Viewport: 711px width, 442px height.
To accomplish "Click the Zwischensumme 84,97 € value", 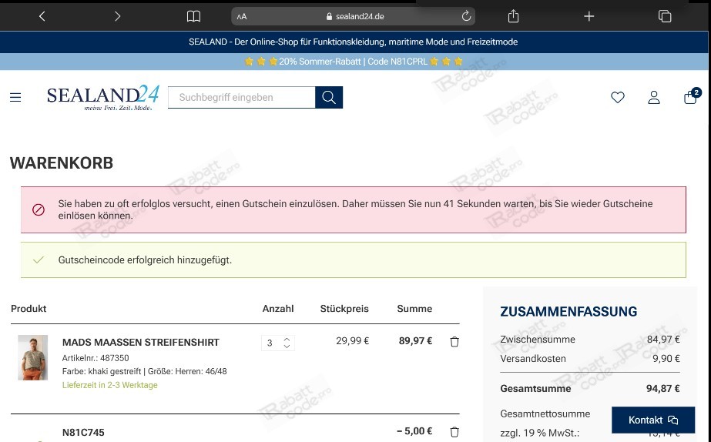I will (663, 339).
